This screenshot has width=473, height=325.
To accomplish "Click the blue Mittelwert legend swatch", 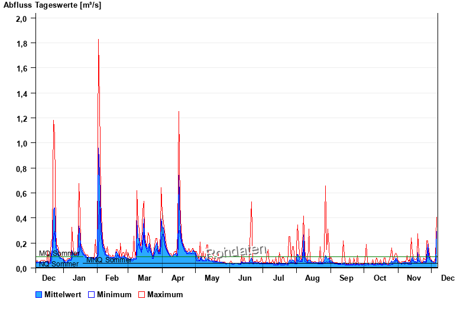I will [x=39, y=295].
